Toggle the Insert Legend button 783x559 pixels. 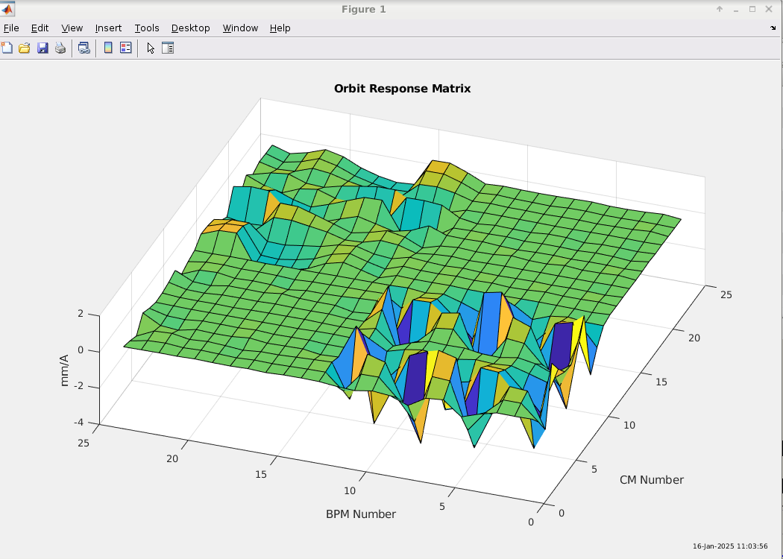click(126, 48)
